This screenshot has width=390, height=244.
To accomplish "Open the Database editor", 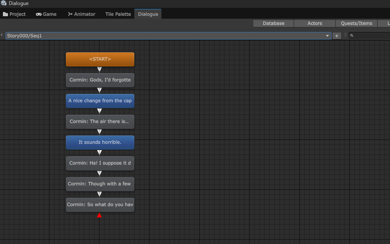I will [273, 23].
